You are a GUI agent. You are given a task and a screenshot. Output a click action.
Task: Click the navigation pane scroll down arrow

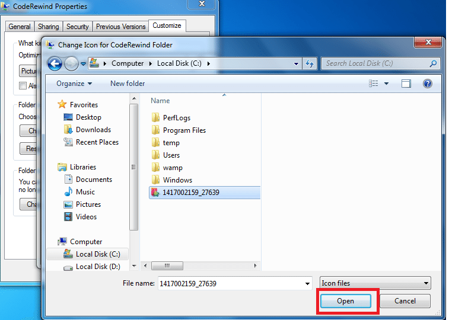tap(133, 266)
